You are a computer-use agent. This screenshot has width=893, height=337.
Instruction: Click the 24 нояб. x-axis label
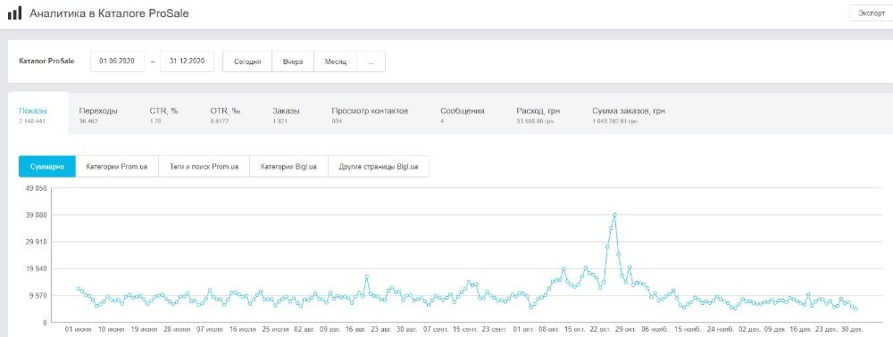pos(720,329)
